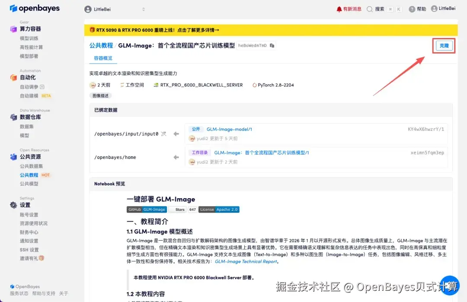Open 邀请有礼 in the sidebar
The width and height of the screenshot is (467, 302).
tap(32, 258)
